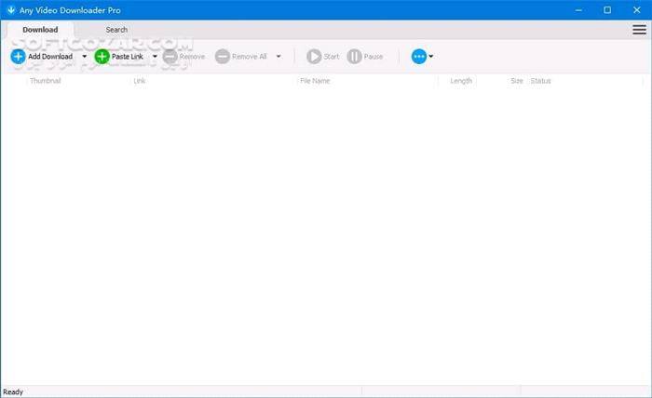
Task: Click the blue Add Download plus icon
Action: tap(18, 57)
